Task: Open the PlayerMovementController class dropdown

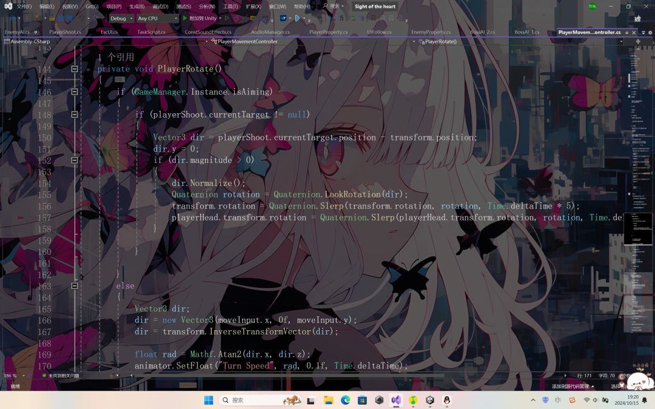Action: [312, 41]
